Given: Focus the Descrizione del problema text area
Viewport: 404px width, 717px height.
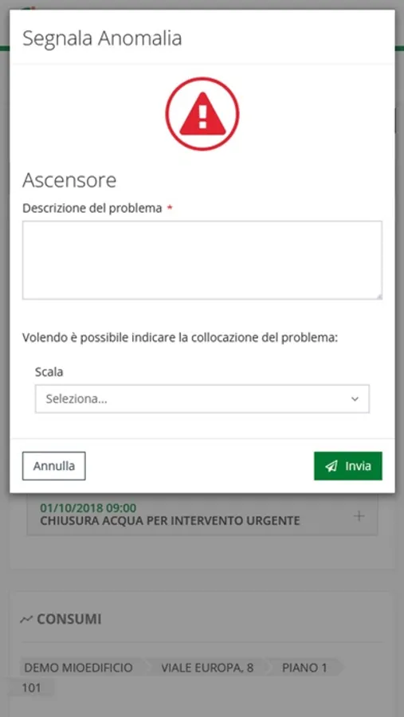Looking at the screenshot, I should pyautogui.click(x=202, y=261).
